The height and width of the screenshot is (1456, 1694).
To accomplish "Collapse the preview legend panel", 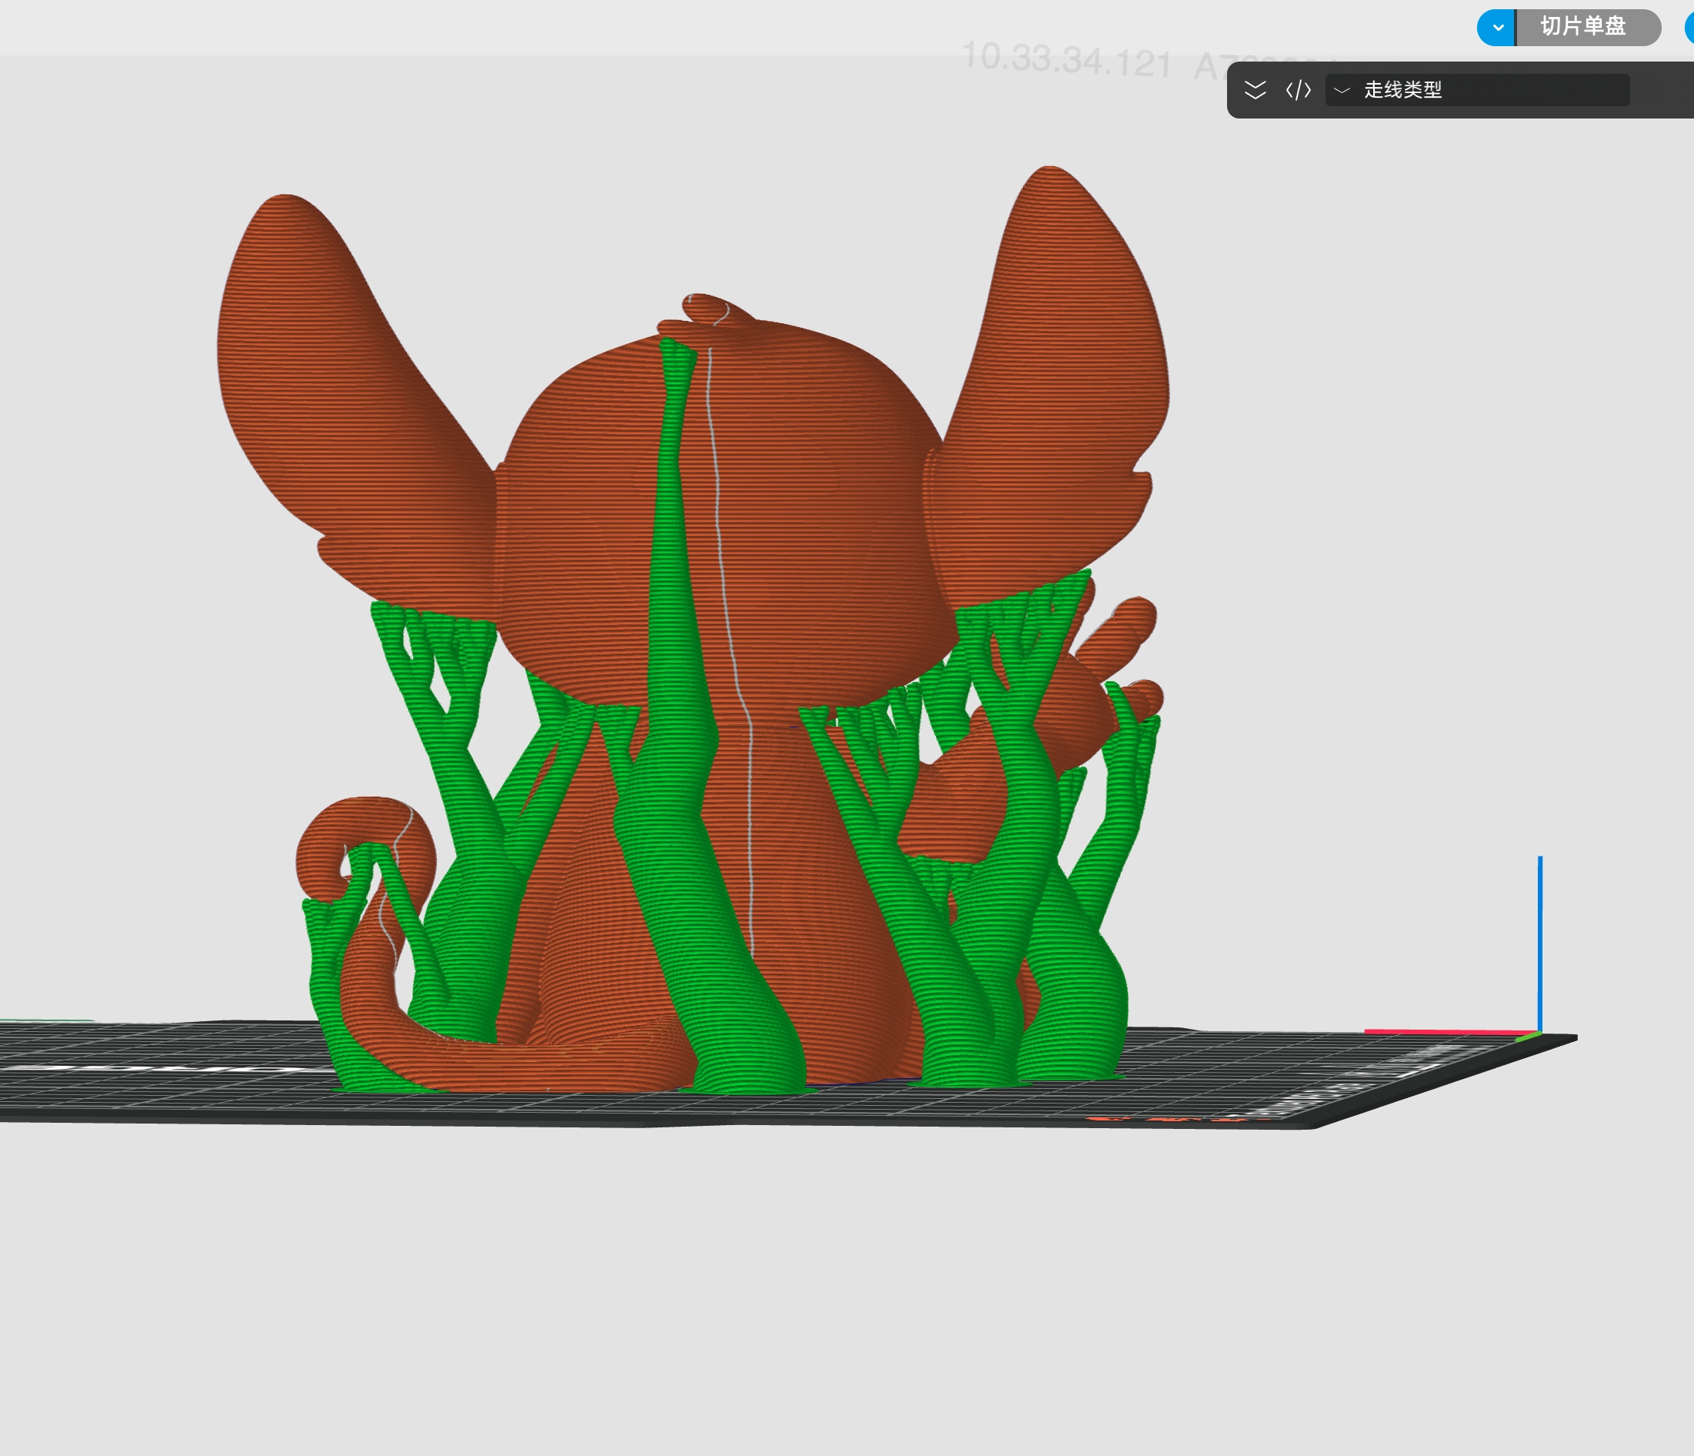I will [1255, 90].
